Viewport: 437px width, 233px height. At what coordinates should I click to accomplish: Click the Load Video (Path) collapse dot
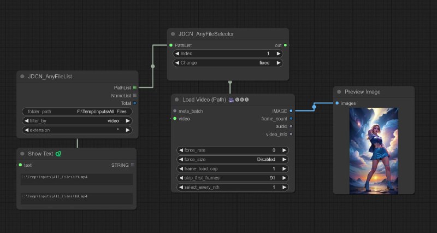pyautogui.click(x=177, y=100)
